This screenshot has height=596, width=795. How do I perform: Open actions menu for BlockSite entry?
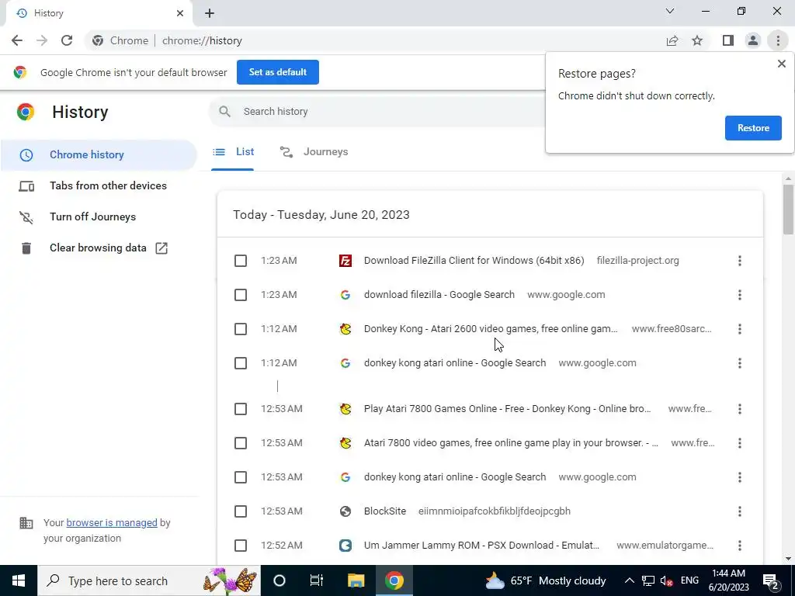tap(740, 511)
